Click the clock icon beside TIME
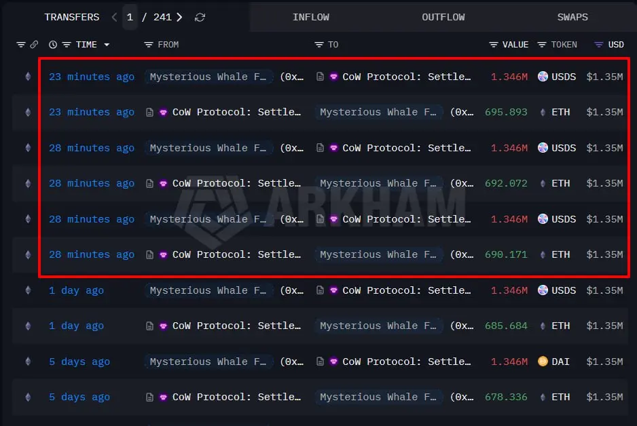Image resolution: width=637 pixels, height=426 pixels. 53,45
